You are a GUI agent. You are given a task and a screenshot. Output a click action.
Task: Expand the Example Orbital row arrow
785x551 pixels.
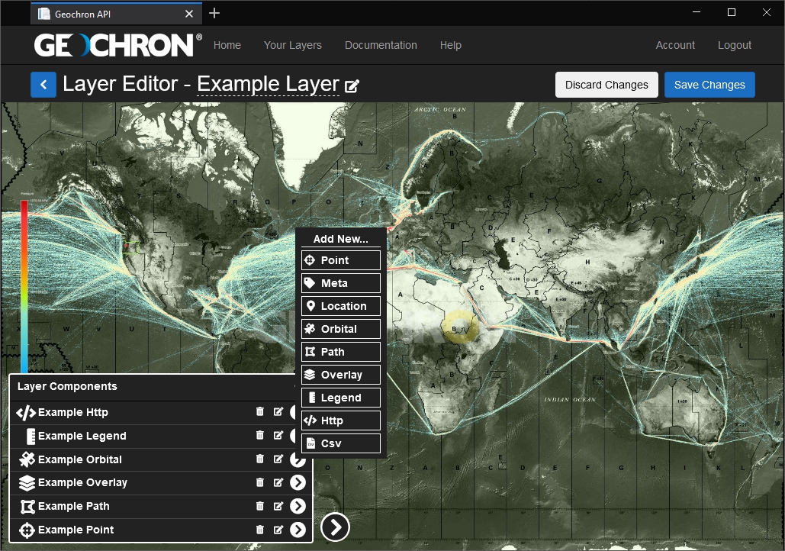pos(298,460)
